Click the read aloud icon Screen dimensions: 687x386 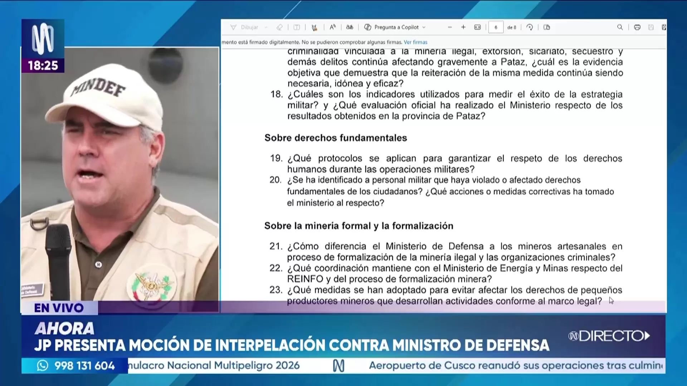click(x=333, y=27)
